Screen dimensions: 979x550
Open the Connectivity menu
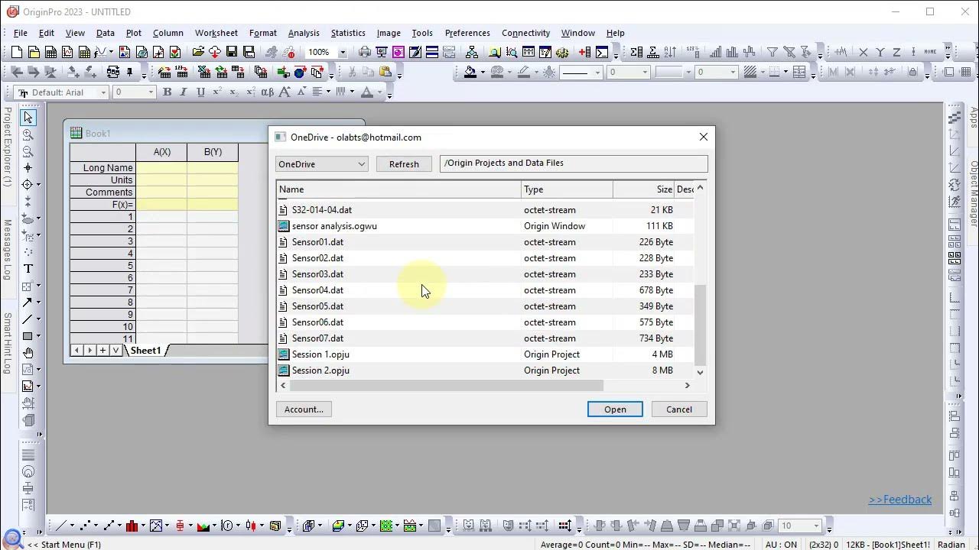pos(525,33)
